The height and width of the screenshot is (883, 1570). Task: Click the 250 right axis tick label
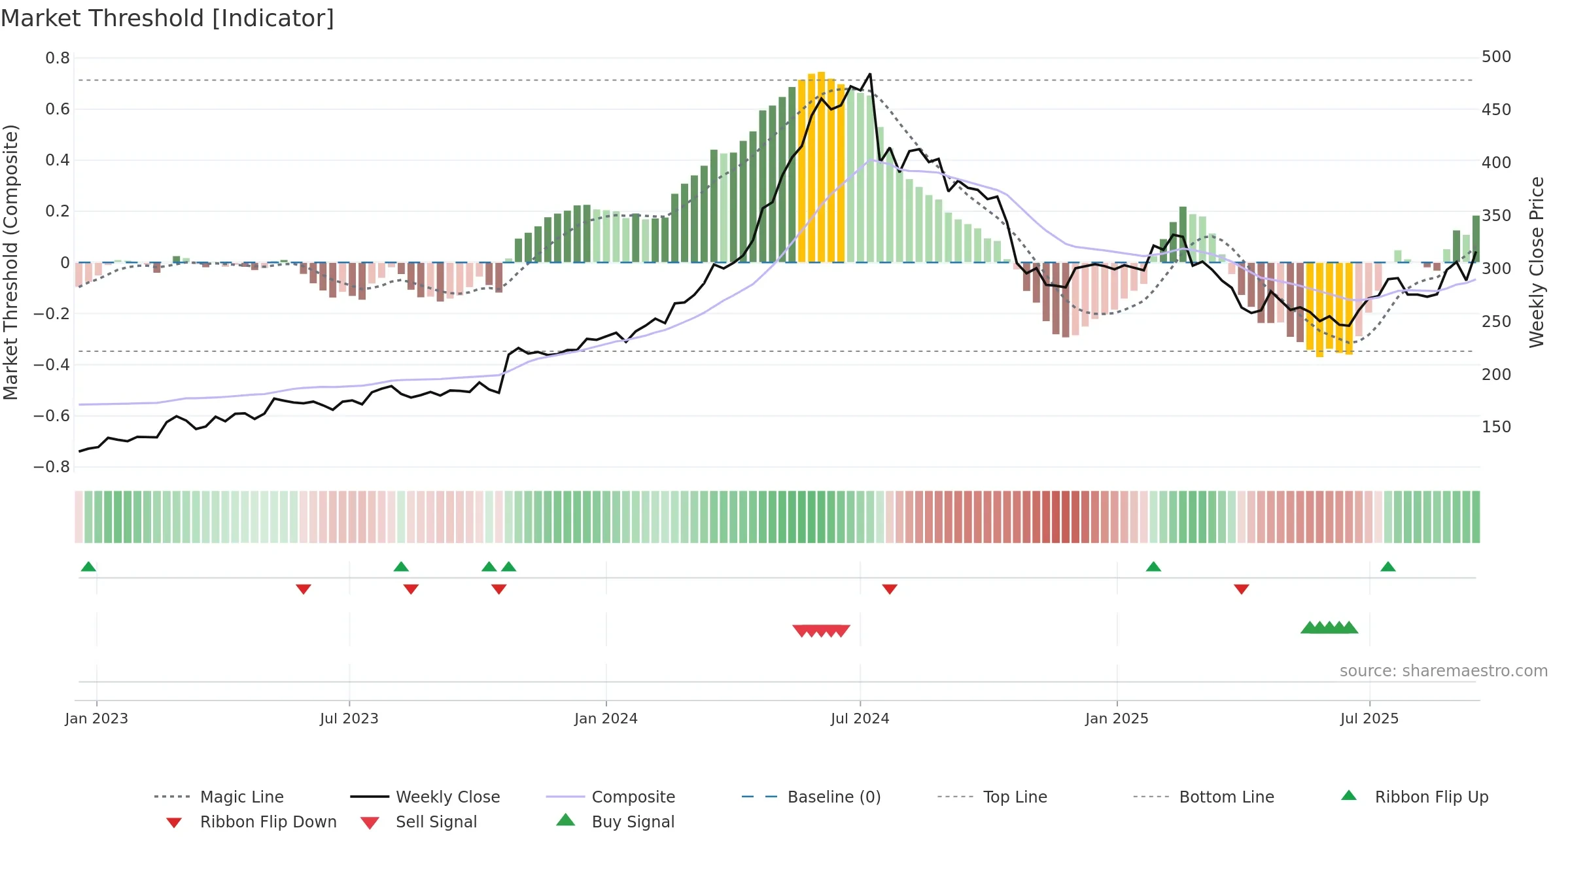coord(1497,321)
